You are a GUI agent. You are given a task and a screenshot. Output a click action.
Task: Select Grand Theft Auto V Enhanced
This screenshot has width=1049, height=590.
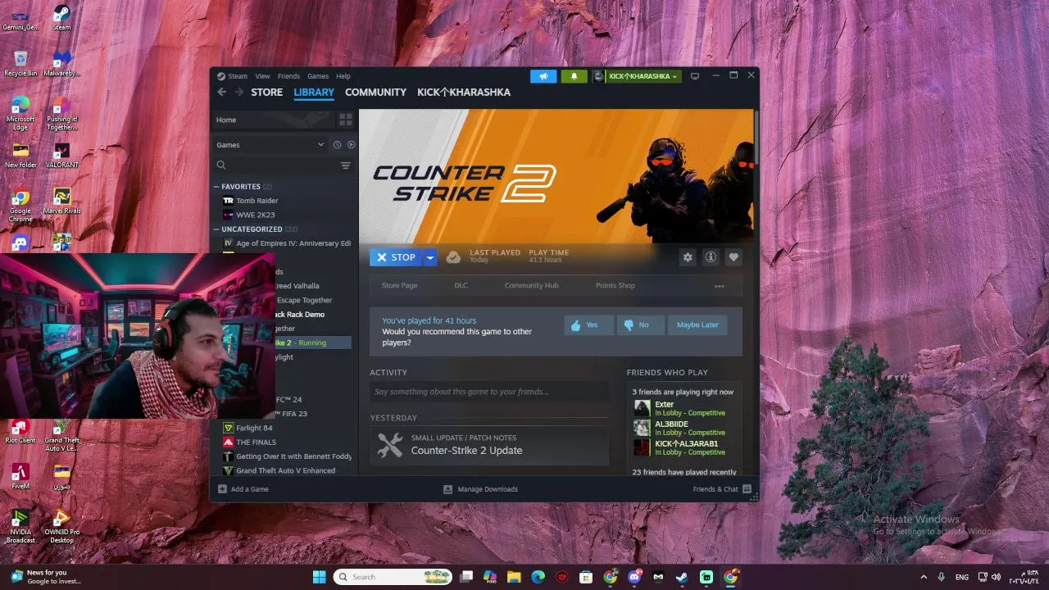(285, 471)
